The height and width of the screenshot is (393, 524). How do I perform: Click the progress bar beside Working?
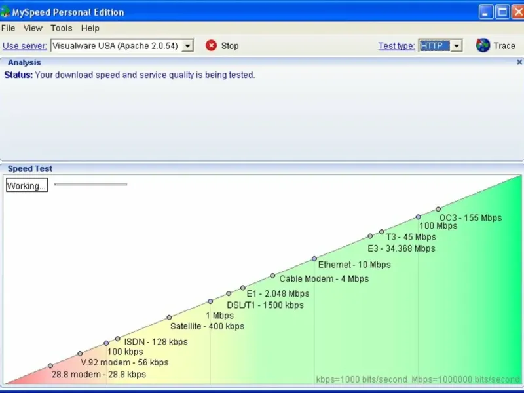[90, 184]
